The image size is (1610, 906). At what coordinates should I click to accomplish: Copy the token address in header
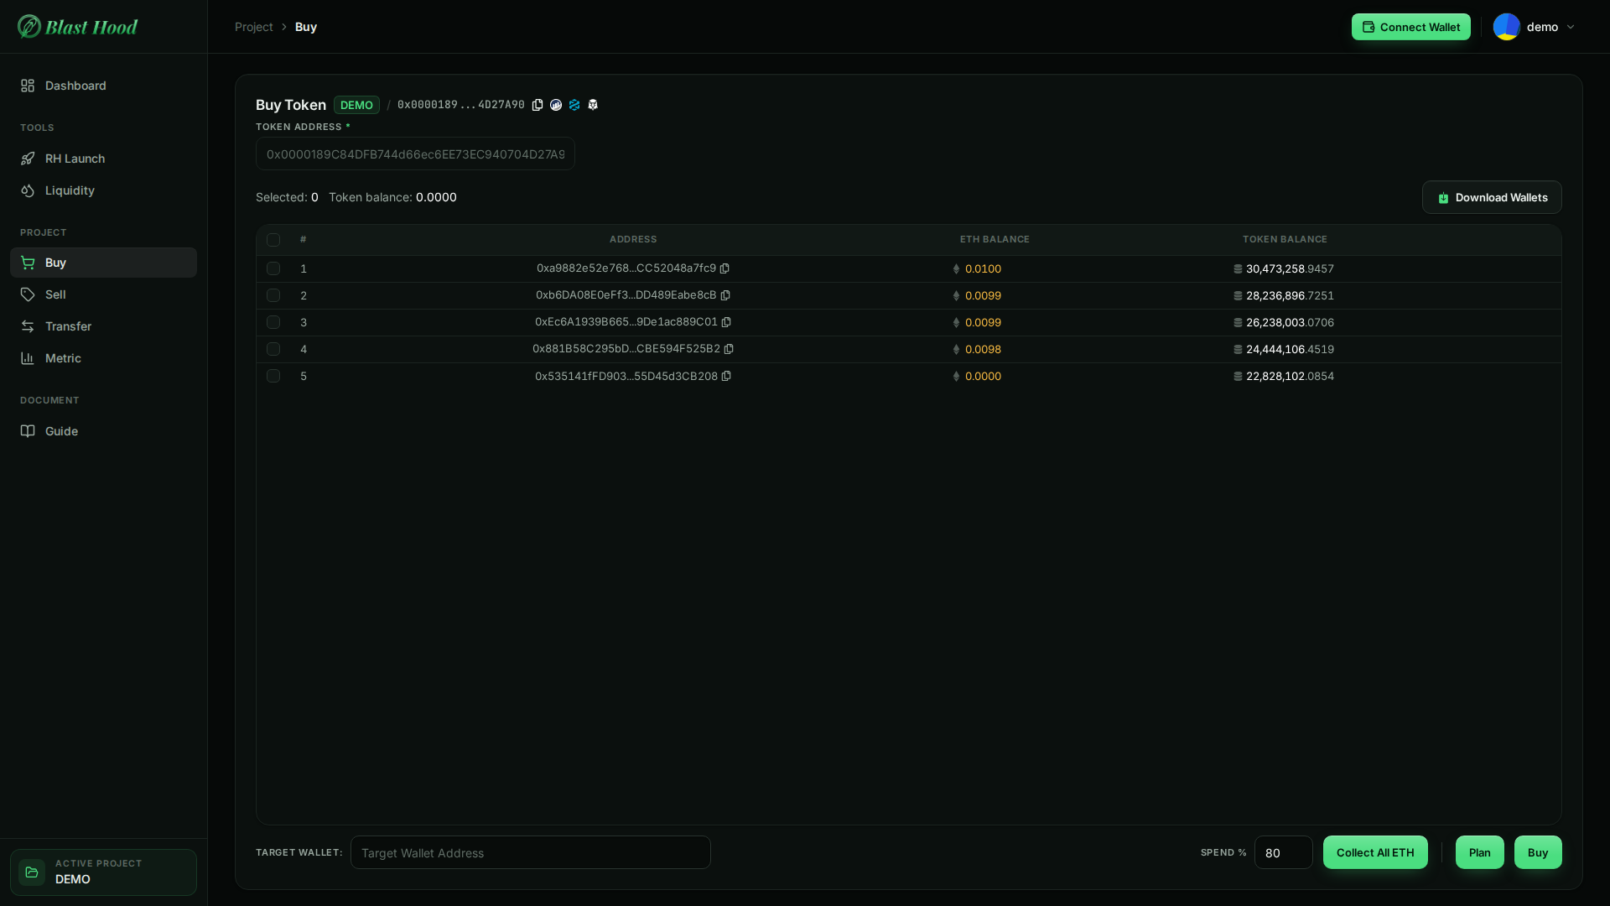(538, 105)
